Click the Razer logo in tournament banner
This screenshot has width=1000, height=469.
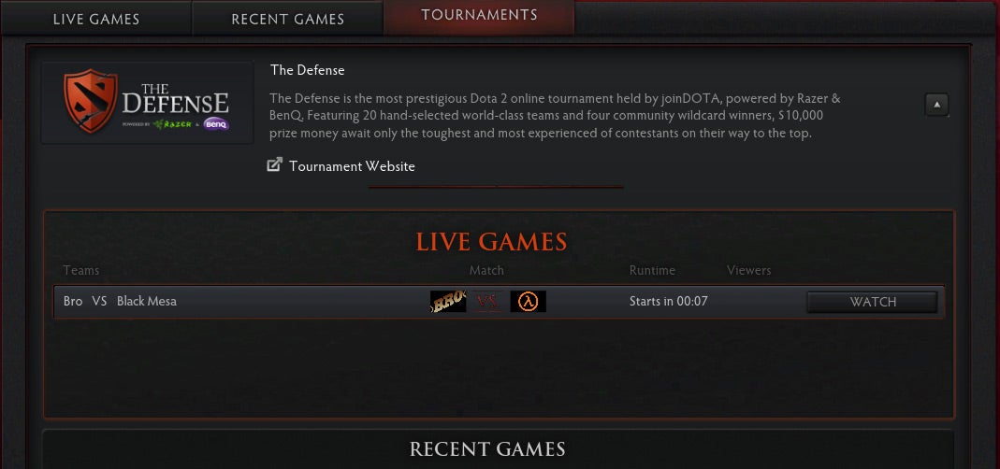point(172,124)
